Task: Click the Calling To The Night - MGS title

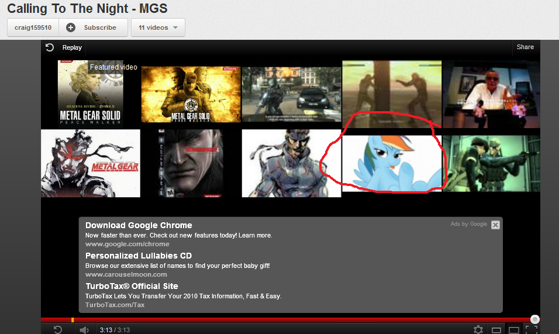Action: pos(87,8)
